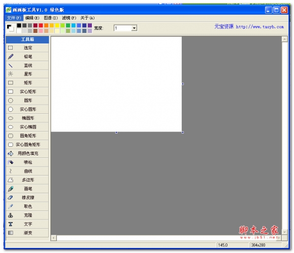Choose the 文字 text tool
This screenshot has height=253, width=294.
tap(27, 224)
